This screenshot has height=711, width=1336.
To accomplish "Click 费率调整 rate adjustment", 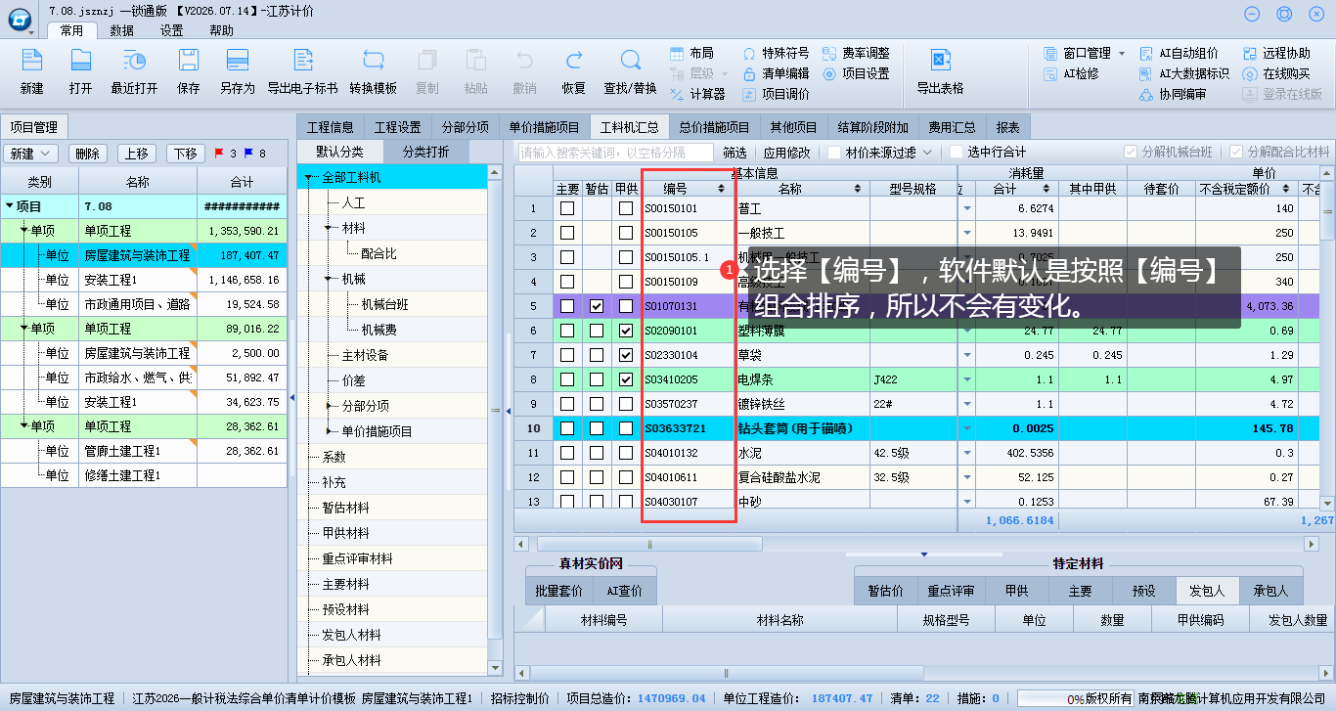I will point(856,53).
